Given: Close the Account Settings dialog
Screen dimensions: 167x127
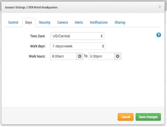Looking at the screenshot, I should [160, 7].
